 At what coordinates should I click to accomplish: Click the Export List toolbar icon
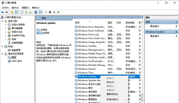tap(30, 12)
